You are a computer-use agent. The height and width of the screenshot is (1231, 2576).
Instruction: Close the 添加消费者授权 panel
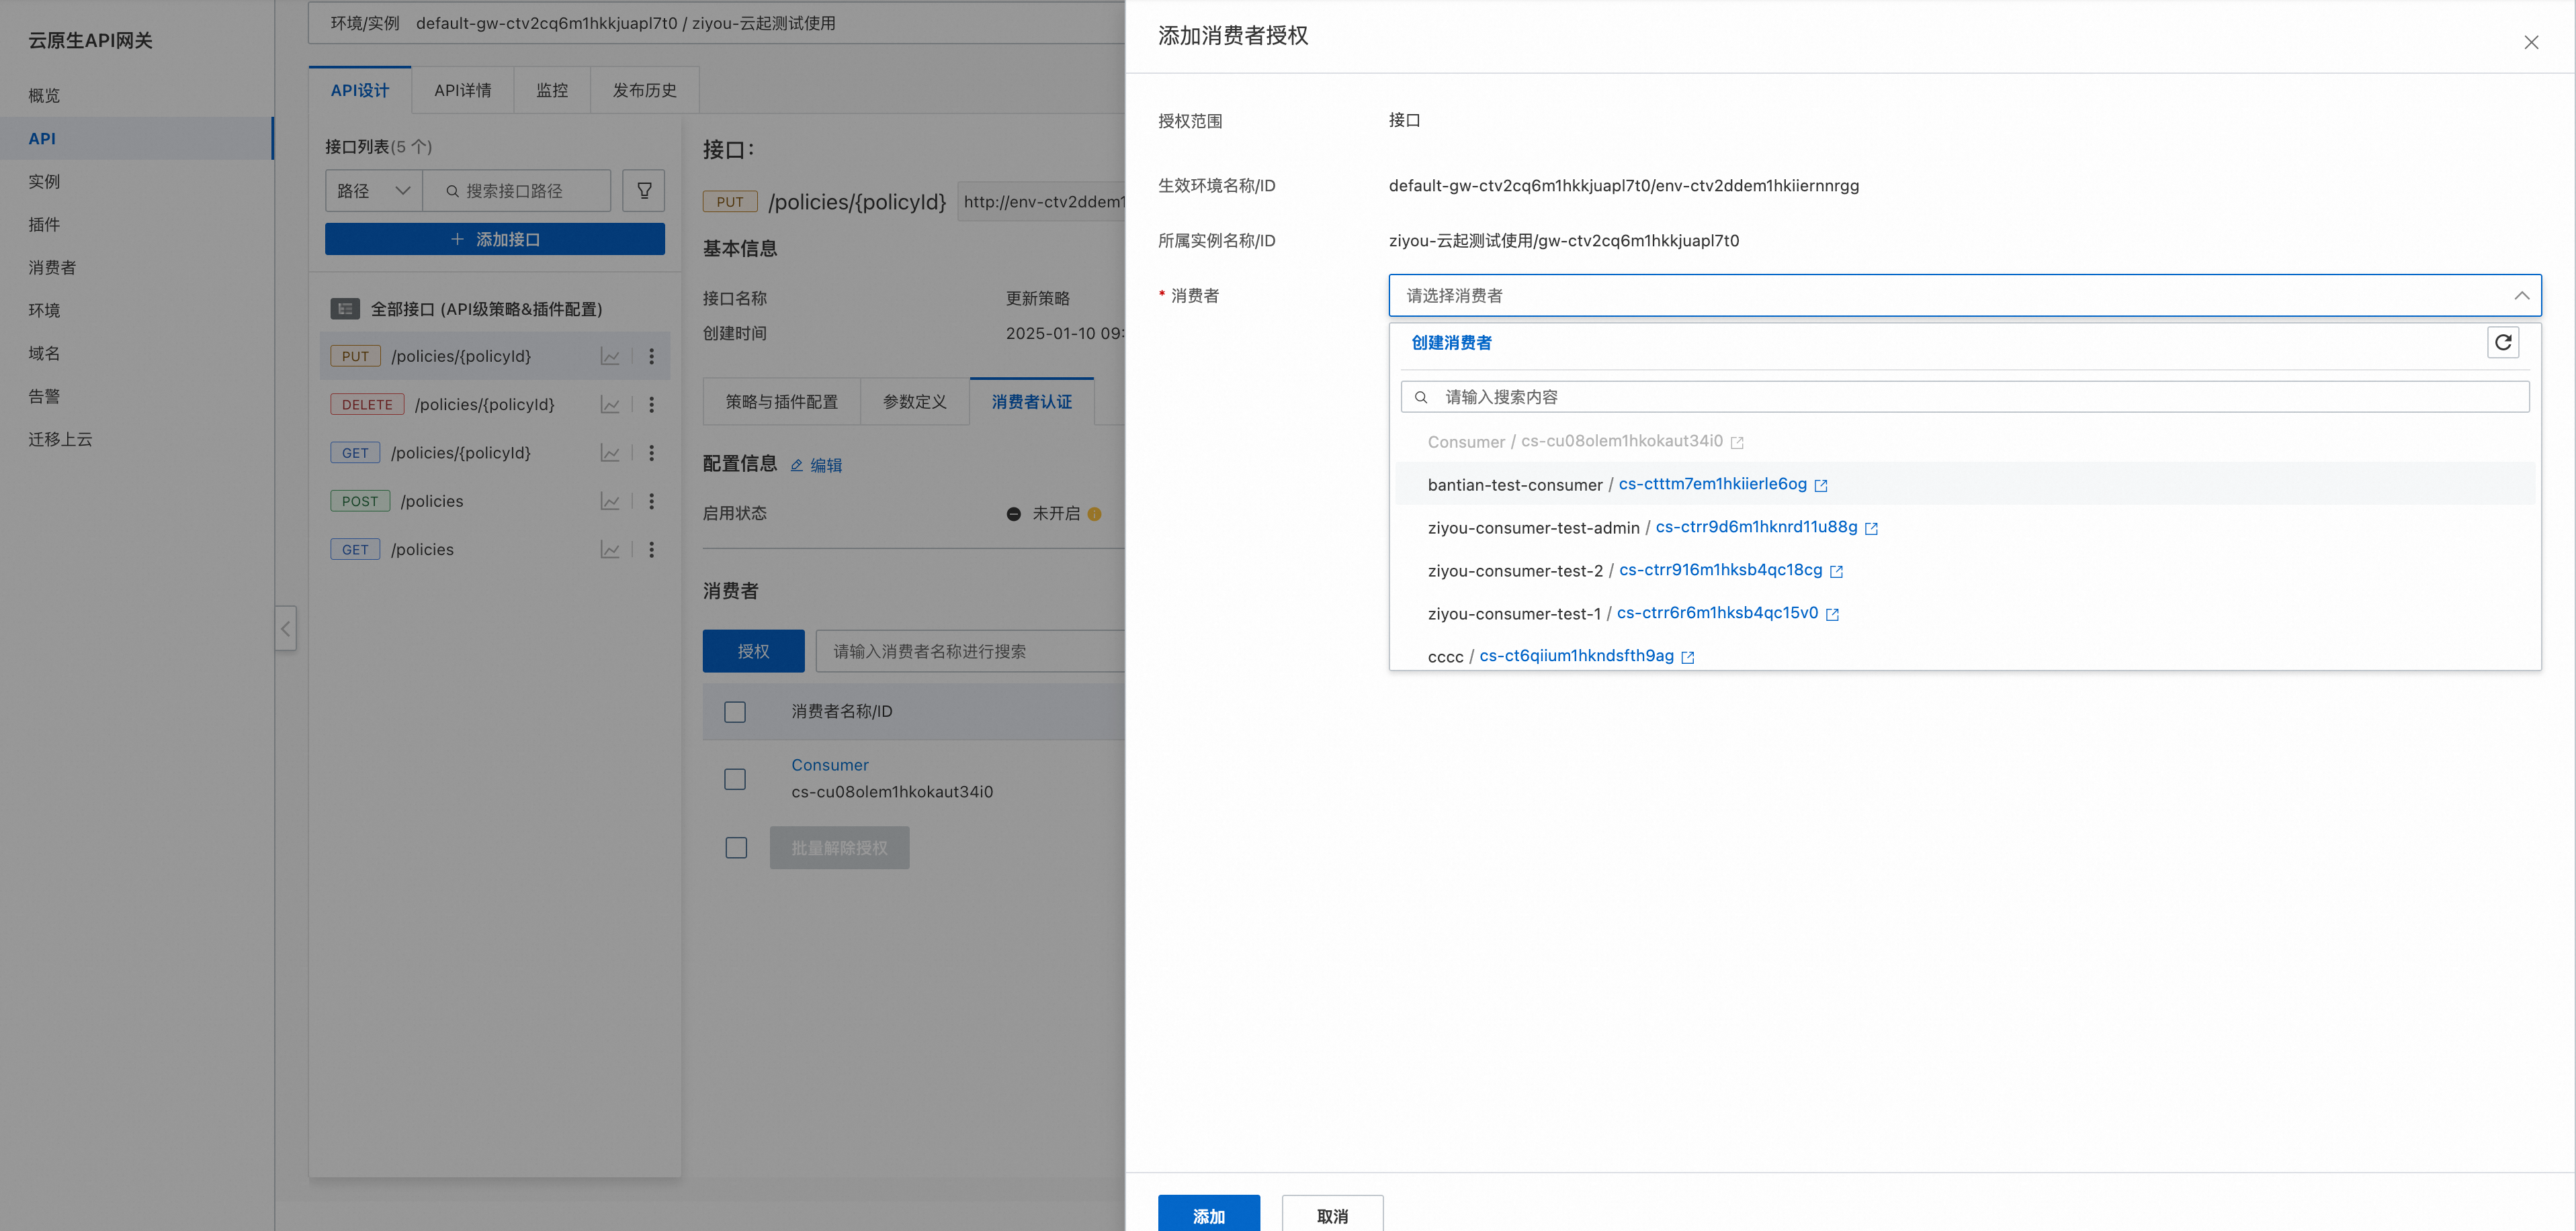(2530, 42)
